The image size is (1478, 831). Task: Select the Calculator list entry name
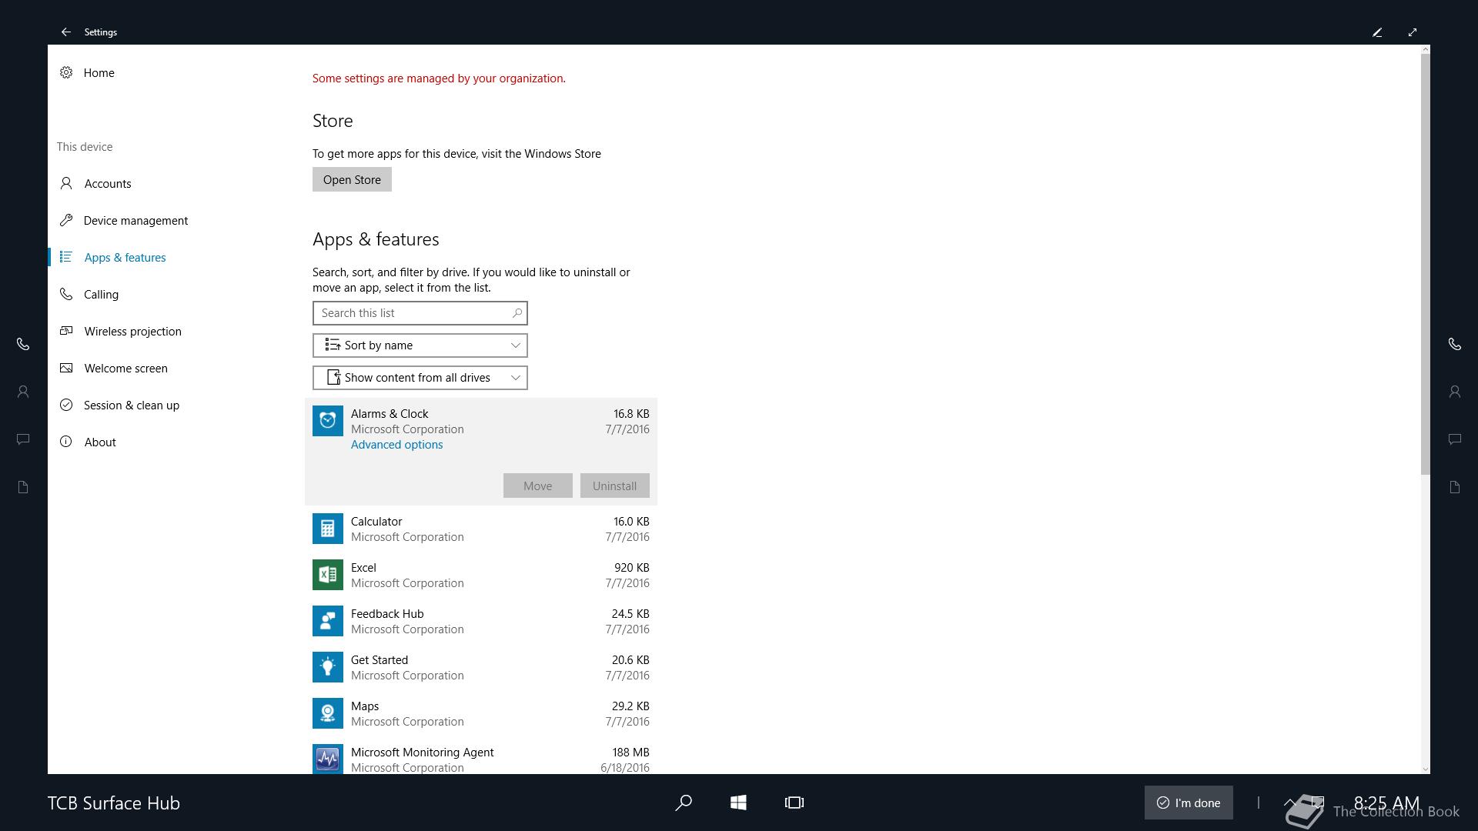(376, 522)
